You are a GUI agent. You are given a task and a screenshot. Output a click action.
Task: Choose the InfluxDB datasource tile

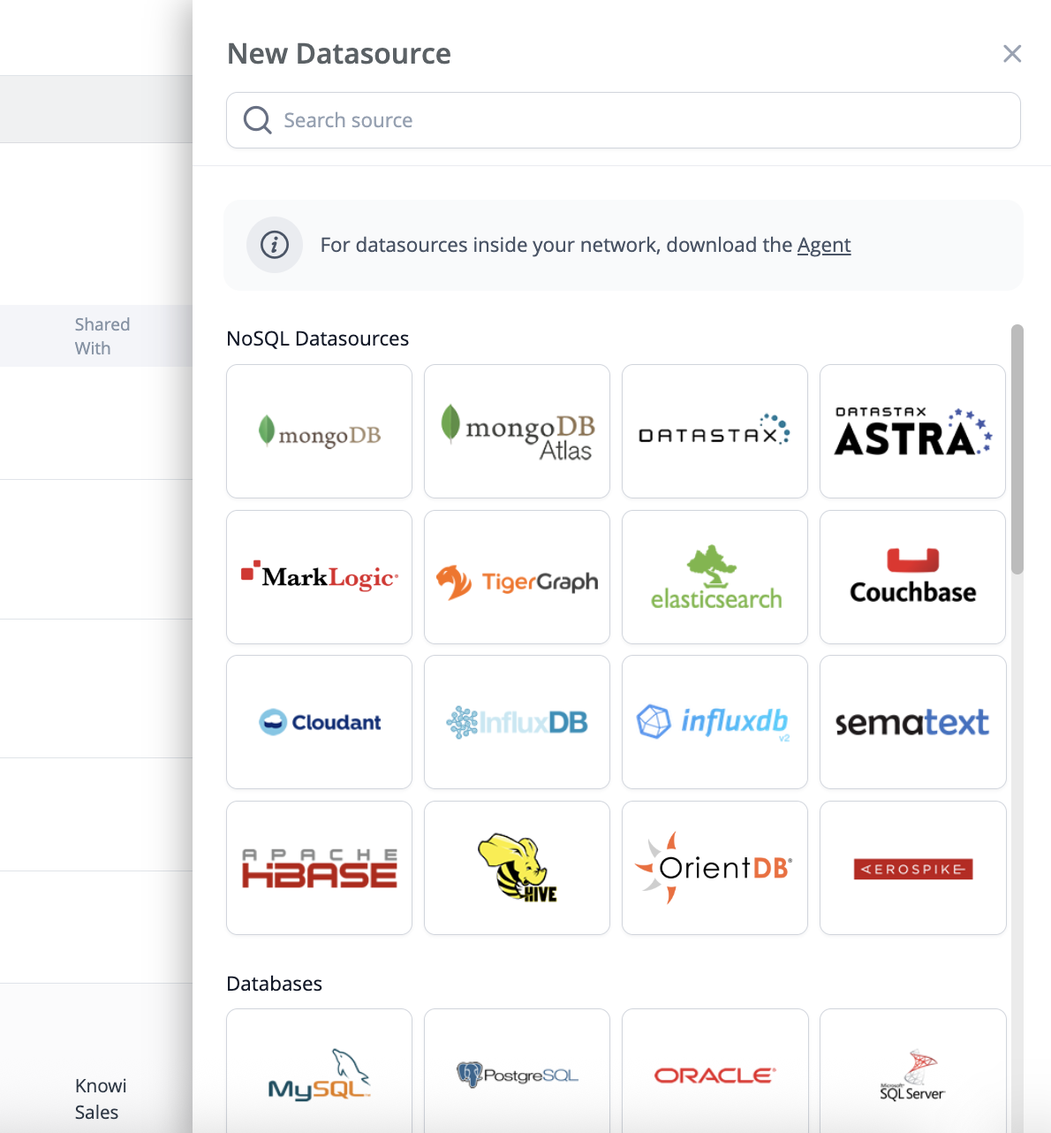point(517,722)
